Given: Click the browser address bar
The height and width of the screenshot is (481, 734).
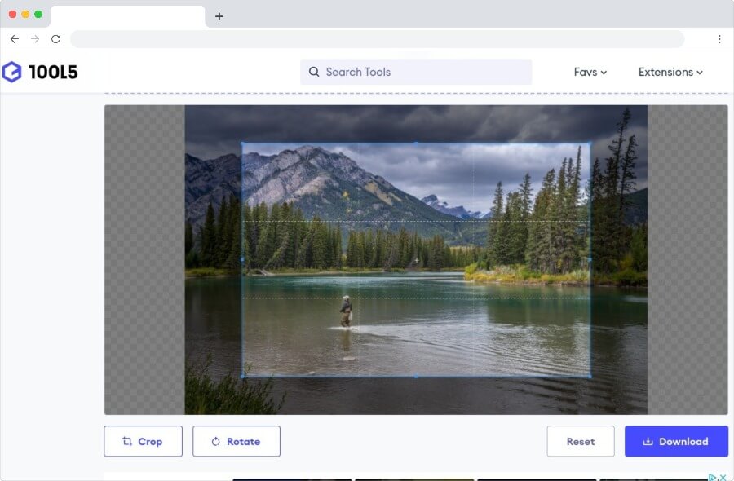Looking at the screenshot, I should click(x=377, y=39).
